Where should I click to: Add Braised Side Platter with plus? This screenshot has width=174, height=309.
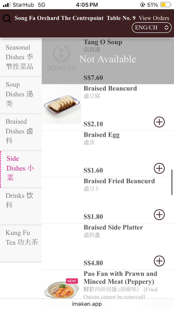tap(159, 261)
